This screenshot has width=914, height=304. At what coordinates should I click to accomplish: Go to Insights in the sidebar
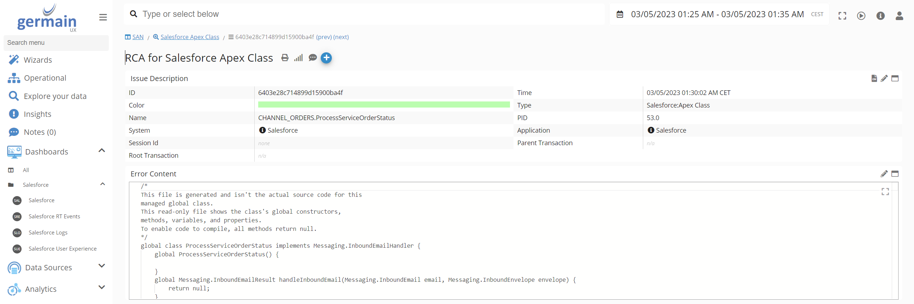pos(37,114)
